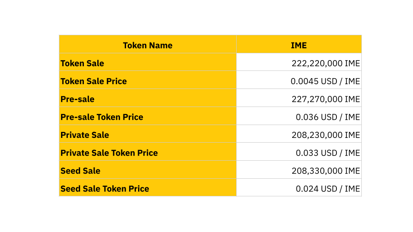
Task: Select the 0.033 USD / IME cell
Action: pos(328,153)
